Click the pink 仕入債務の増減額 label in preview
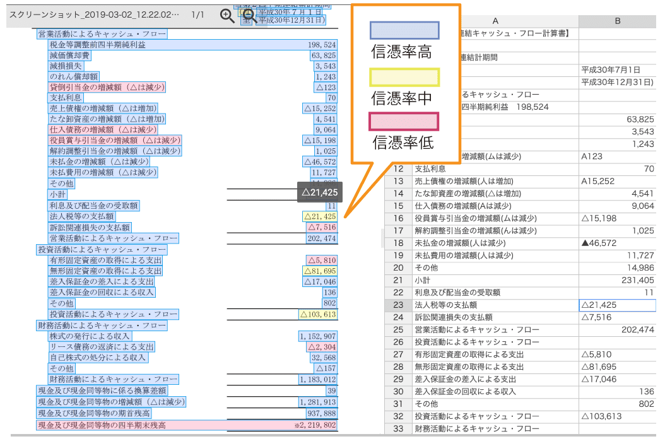This screenshot has height=446, width=665. (x=103, y=129)
